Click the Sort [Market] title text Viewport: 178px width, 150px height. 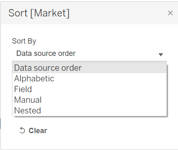click(39, 13)
